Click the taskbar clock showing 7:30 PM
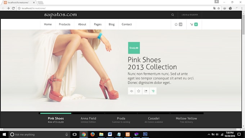 [x=230, y=134]
